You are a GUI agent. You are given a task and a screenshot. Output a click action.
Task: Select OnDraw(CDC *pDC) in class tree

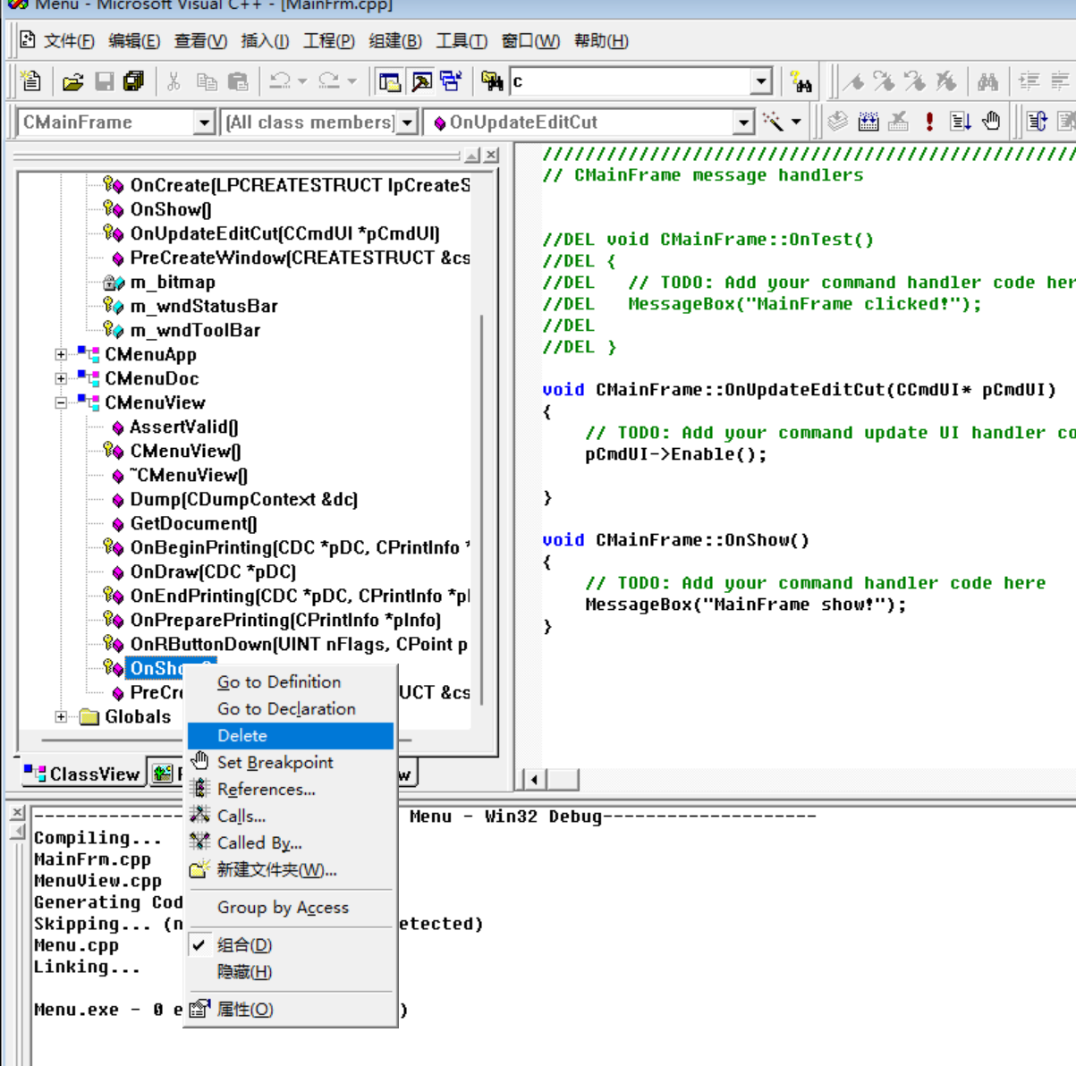coord(213,571)
